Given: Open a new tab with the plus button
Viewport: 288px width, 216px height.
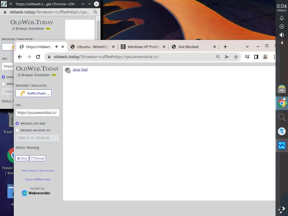Looking at the screenshot, I should pos(225,47).
